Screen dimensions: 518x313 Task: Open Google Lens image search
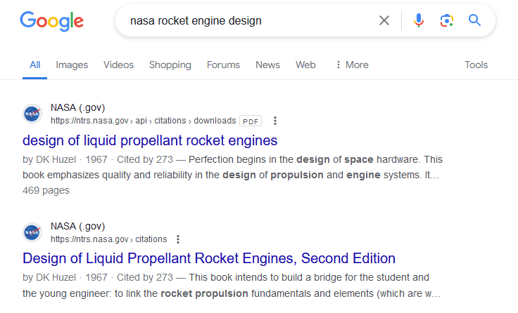pos(446,21)
